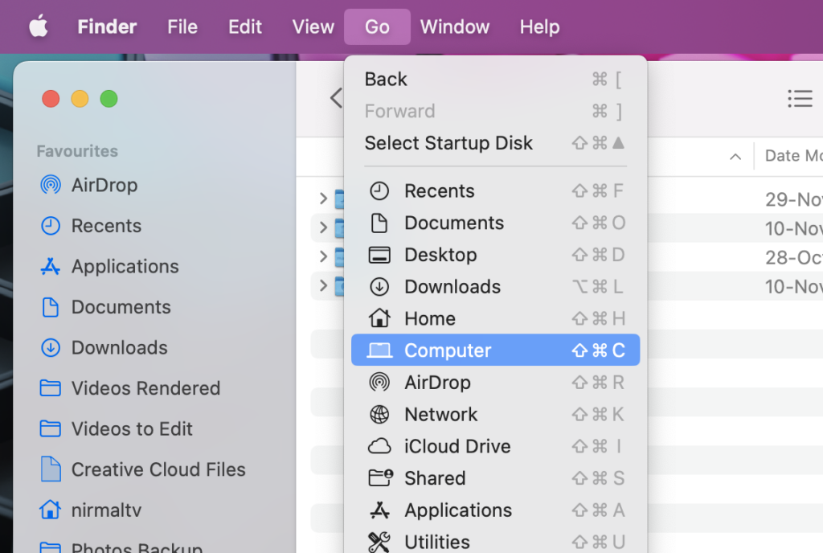Click the 28-Oct date cell
This screenshot has height=553, width=823.
(x=793, y=257)
